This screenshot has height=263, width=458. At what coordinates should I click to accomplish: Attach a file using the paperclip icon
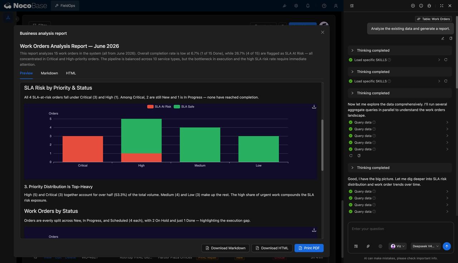pos(368,246)
